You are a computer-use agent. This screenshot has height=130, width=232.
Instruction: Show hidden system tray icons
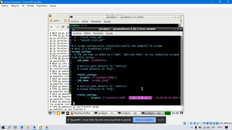(192, 127)
